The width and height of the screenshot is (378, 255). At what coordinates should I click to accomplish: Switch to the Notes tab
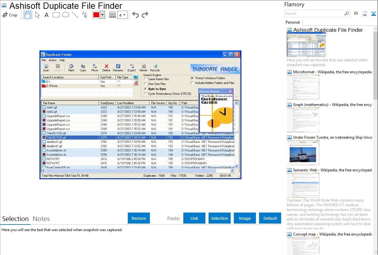point(41,219)
